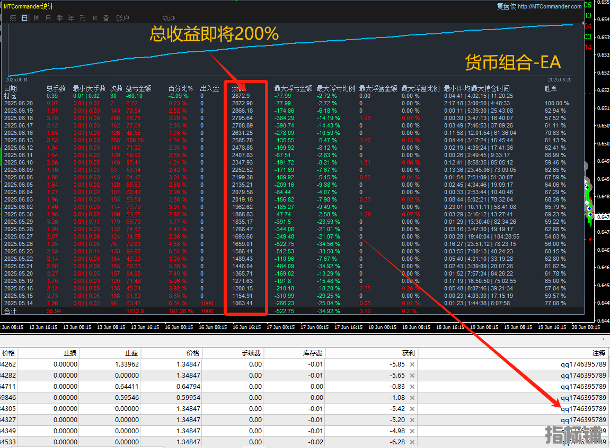
Task: Close the order showing profit -5.42
Action: pos(412,409)
